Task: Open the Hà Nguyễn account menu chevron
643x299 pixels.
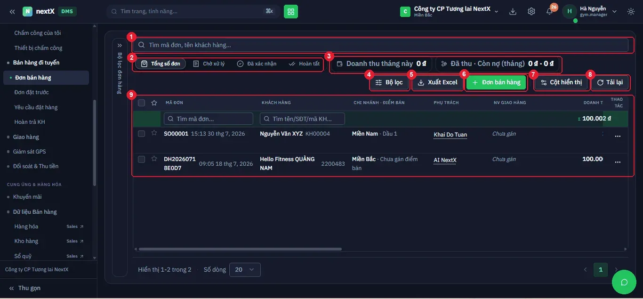Action: click(614, 11)
